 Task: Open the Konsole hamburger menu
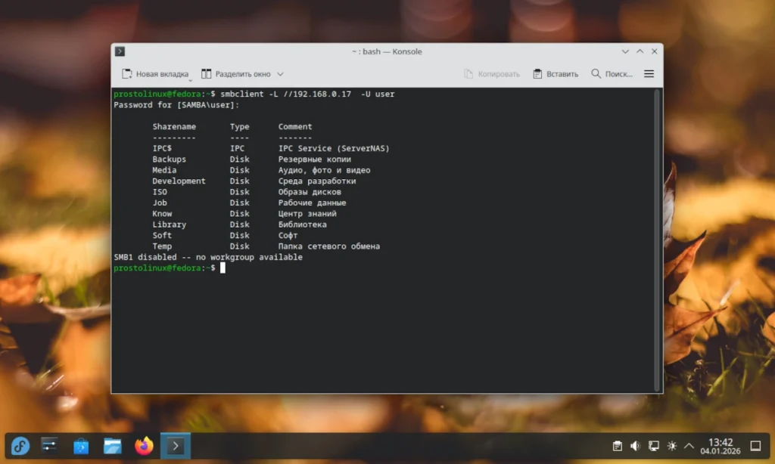(x=649, y=74)
